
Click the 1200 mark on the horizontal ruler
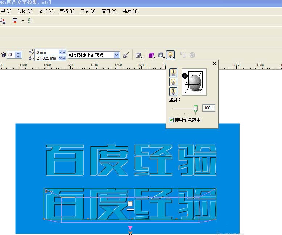47,65
